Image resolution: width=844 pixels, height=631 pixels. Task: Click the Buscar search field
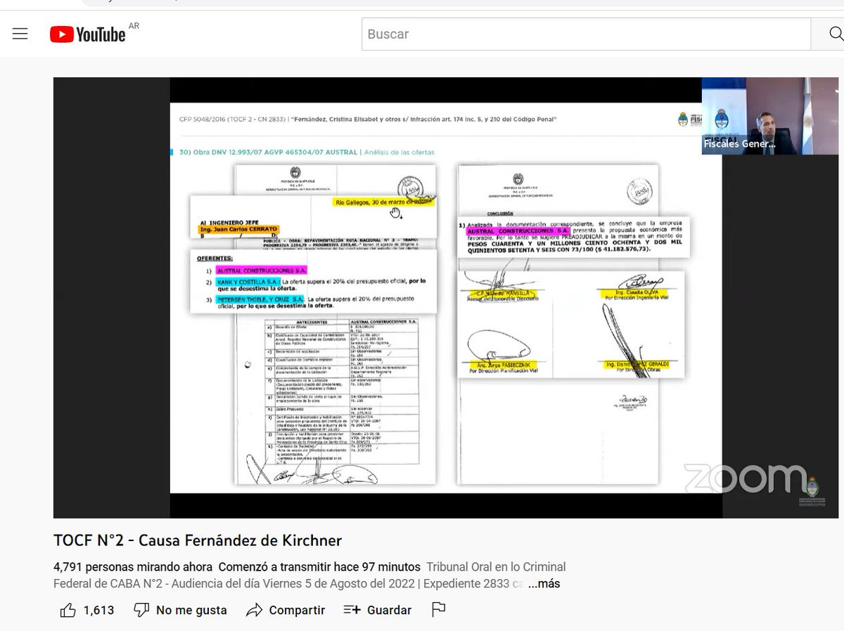pyautogui.click(x=586, y=34)
